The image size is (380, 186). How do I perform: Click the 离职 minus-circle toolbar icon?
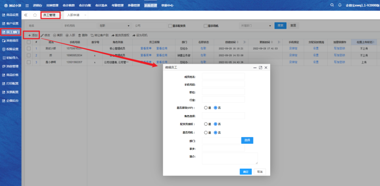point(55,35)
